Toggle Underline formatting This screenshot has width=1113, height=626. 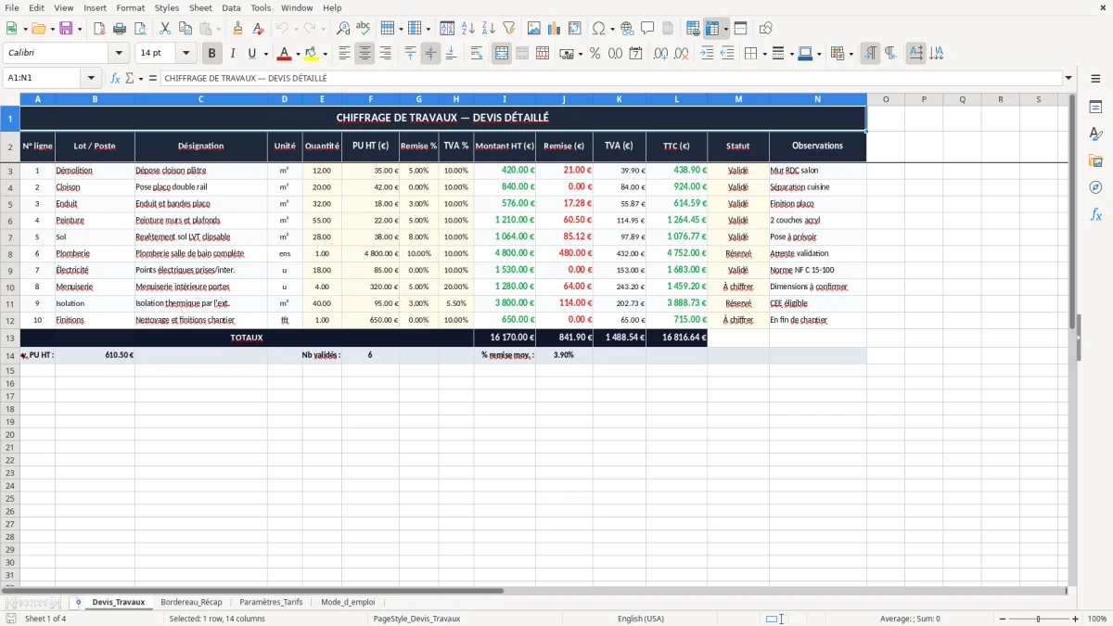pos(251,54)
